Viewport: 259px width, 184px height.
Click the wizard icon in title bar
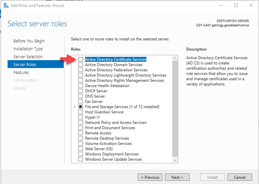6,5
